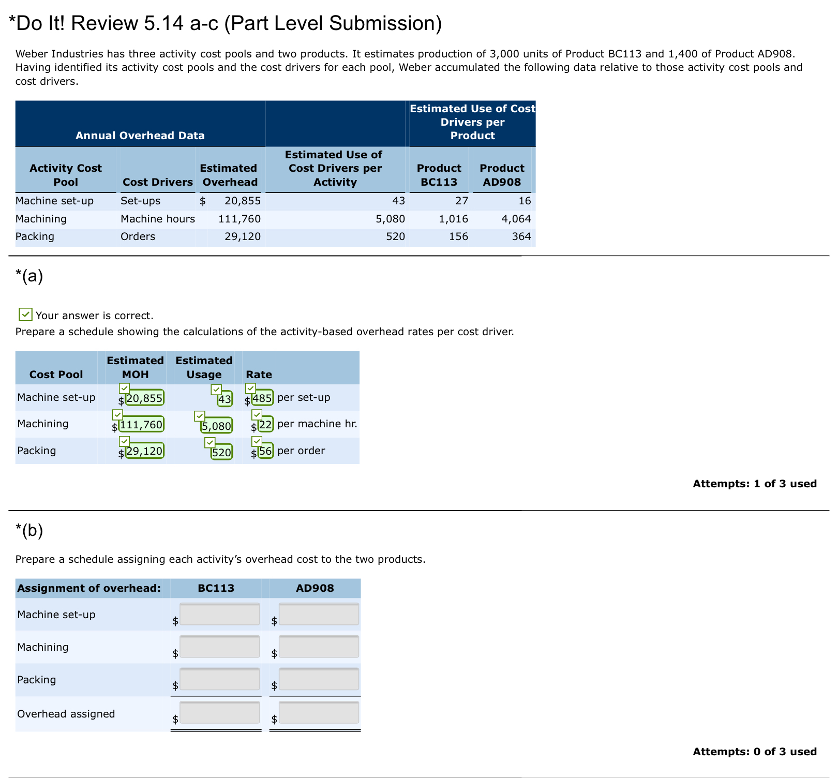Screen dimensions: 838x778
Task: Click the '29,120' overhead cell in data table
Action: [242, 236]
